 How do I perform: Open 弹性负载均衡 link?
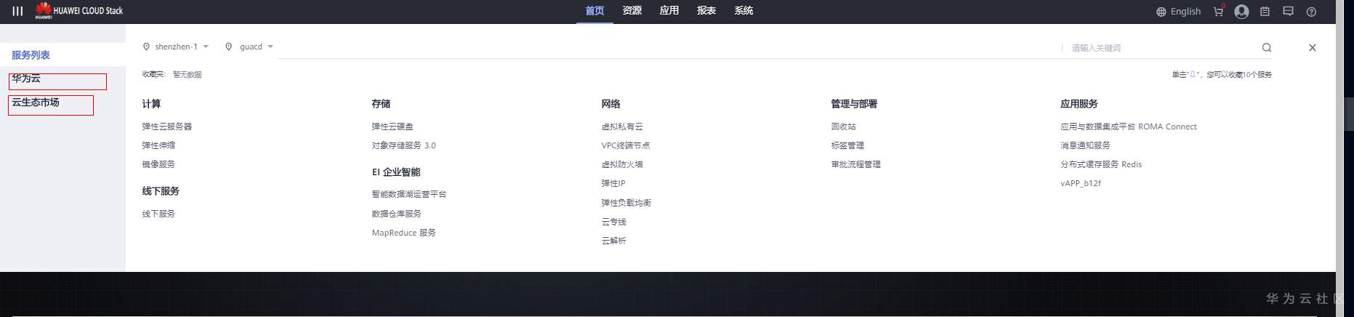(x=626, y=203)
